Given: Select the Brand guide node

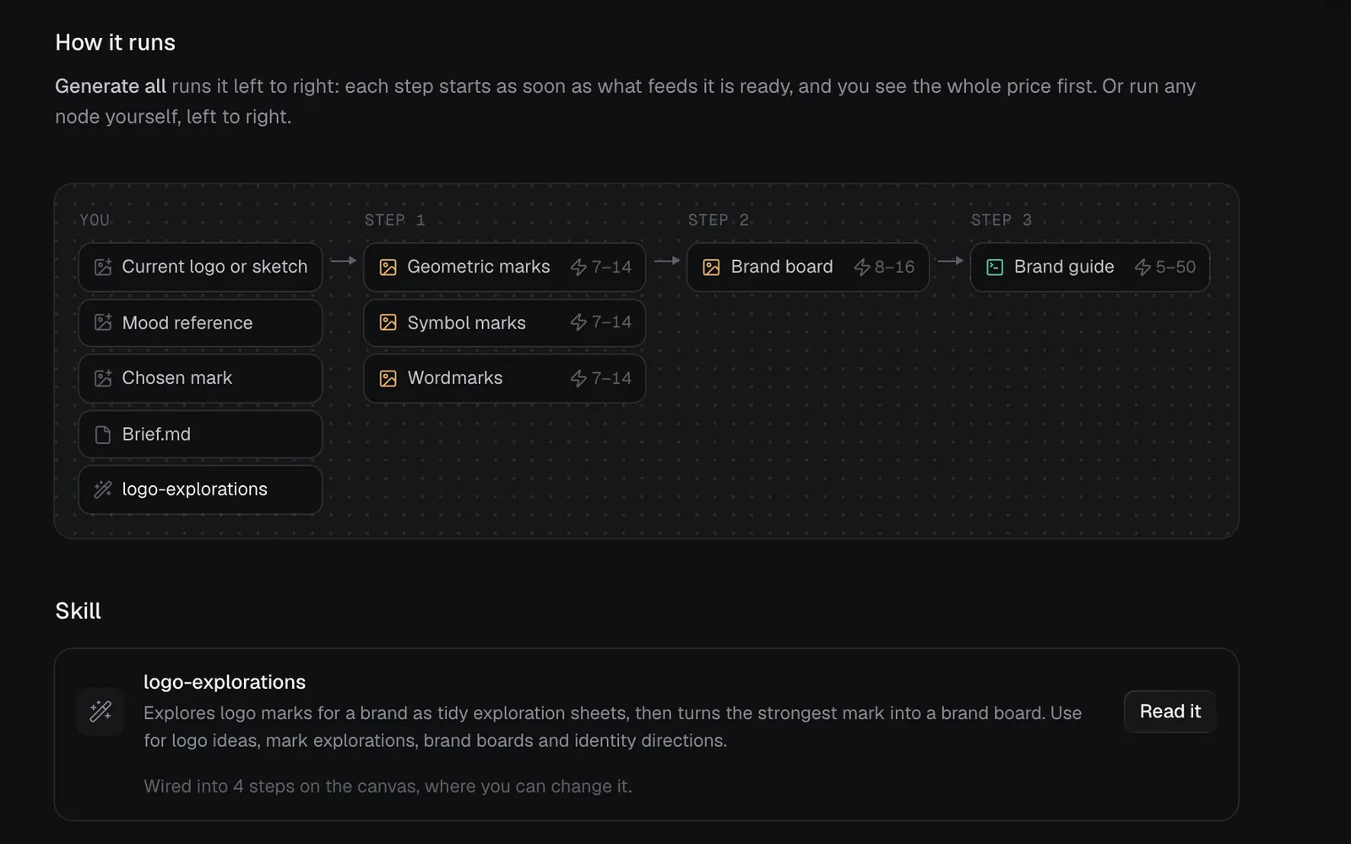Looking at the screenshot, I should (x=1090, y=268).
